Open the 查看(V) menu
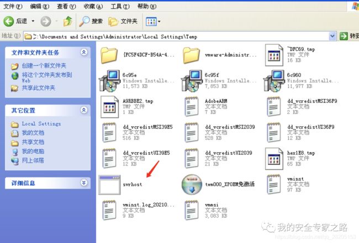Image resolution: width=359 pixels, height=243 pixels. pos(66,6)
